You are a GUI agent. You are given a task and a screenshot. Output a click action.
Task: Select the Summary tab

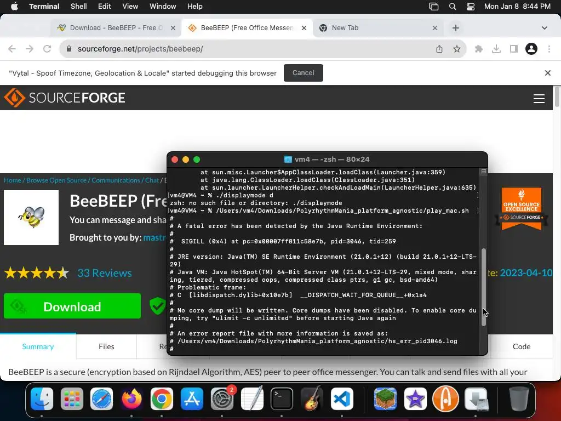pos(38,346)
